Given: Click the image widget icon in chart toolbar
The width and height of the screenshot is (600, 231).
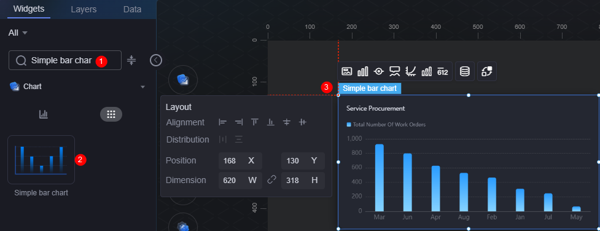Looking at the screenshot, I should [x=347, y=71].
